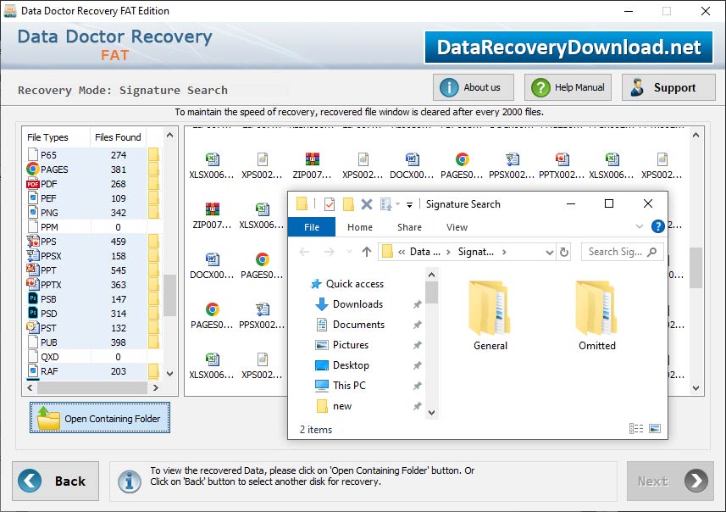Select first-row PAGES0 Chrome file icon
Image resolution: width=726 pixels, height=512 pixels.
click(x=462, y=159)
